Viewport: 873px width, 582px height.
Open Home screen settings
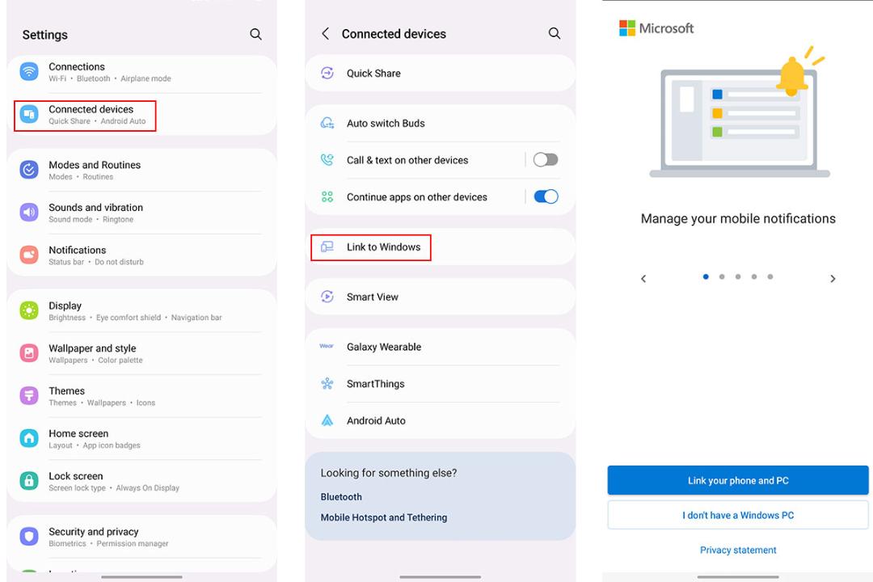point(141,439)
